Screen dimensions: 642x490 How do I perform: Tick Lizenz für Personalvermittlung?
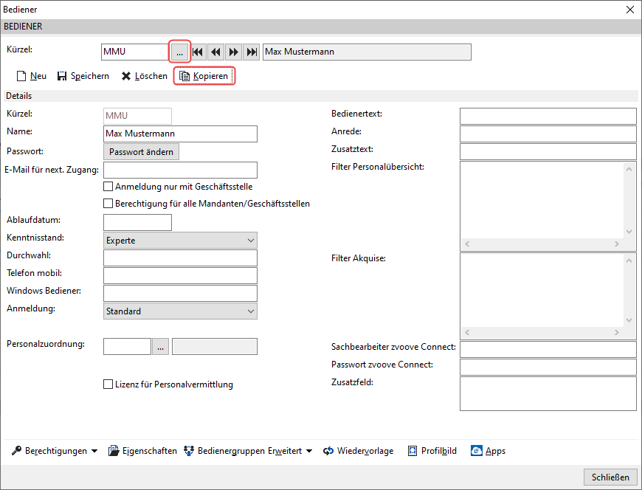(x=108, y=384)
